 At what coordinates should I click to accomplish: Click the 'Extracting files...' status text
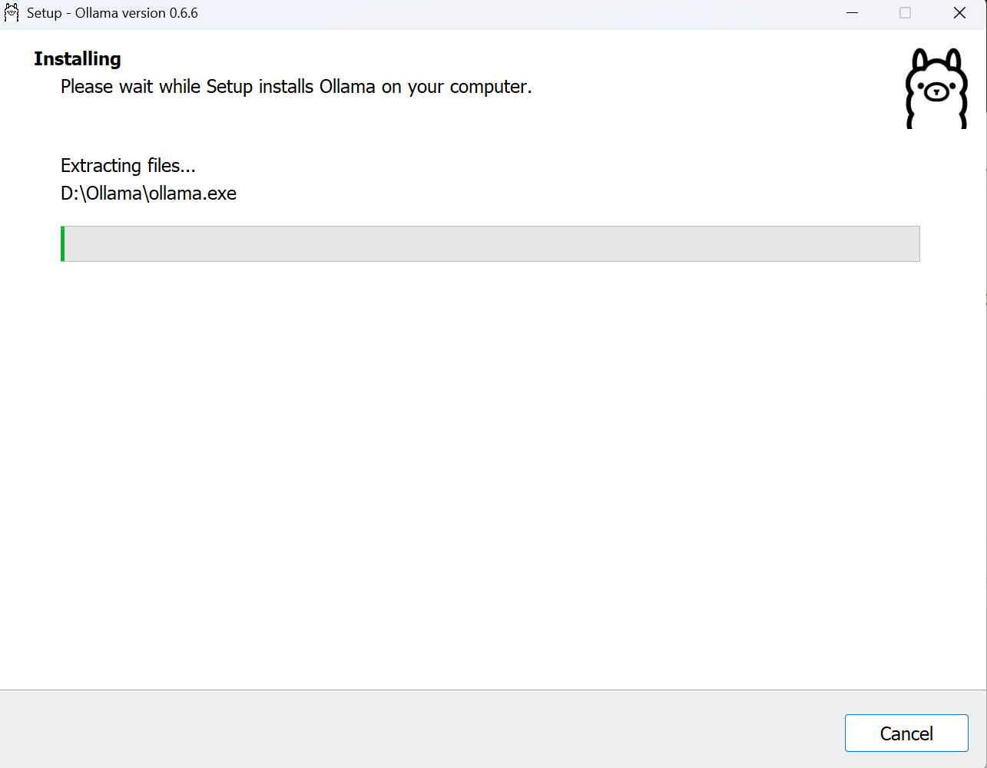coord(128,166)
